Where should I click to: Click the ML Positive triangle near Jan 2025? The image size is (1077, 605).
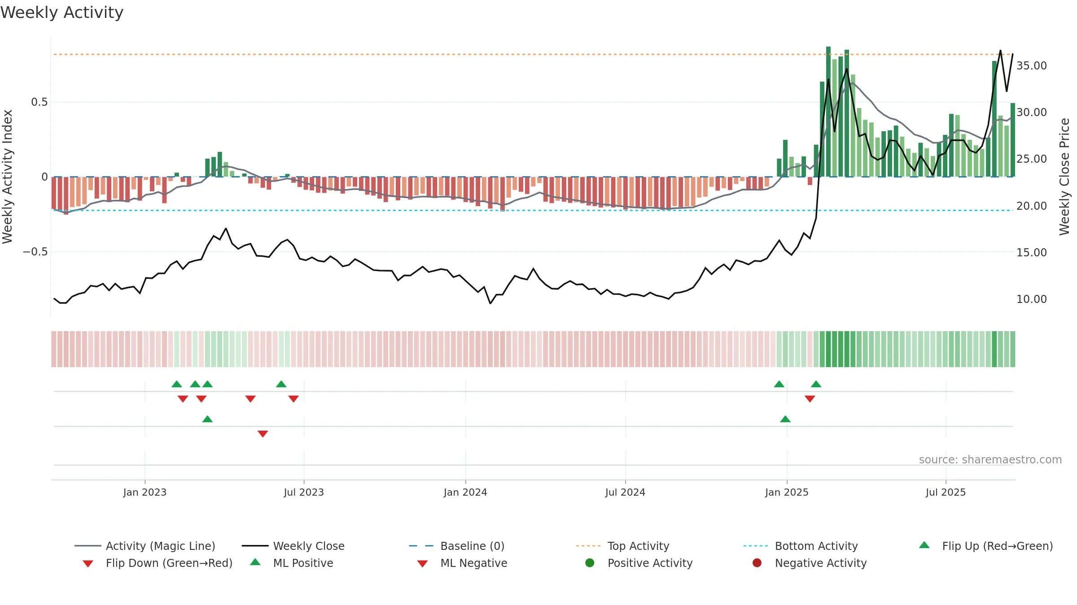[785, 419]
